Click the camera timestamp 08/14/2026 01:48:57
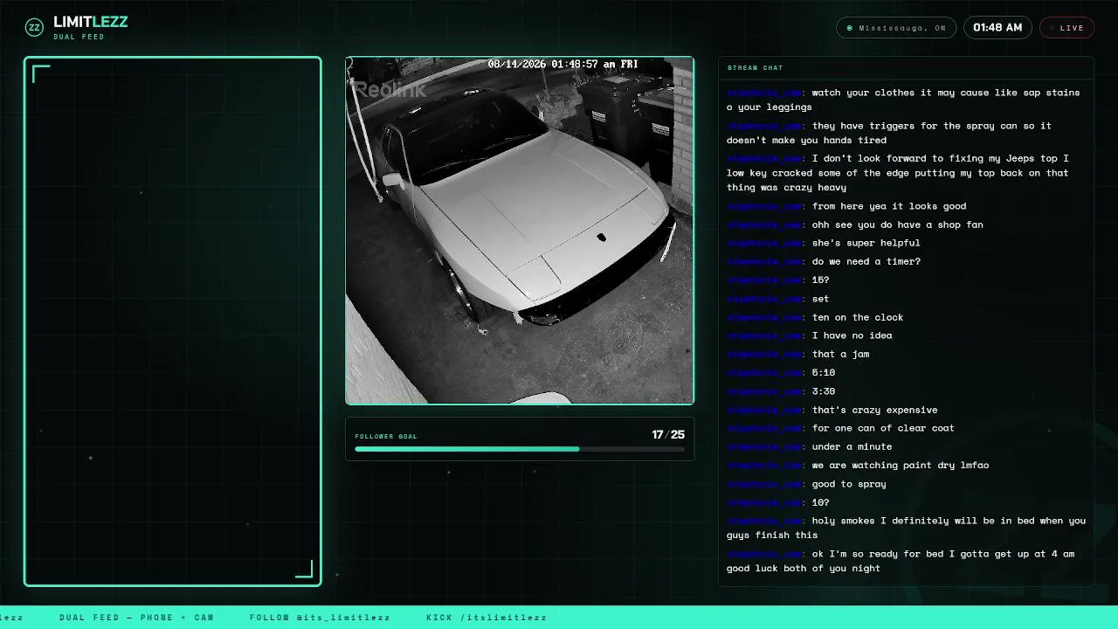Image resolution: width=1118 pixels, height=629 pixels. (562, 65)
